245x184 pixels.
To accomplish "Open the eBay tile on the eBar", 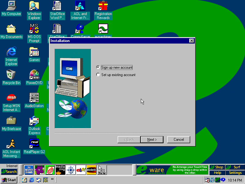I will tap(81, 170).
